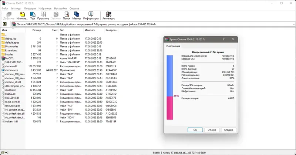Click the pink part of compression ratio bar

pyautogui.click(x=170, y=108)
